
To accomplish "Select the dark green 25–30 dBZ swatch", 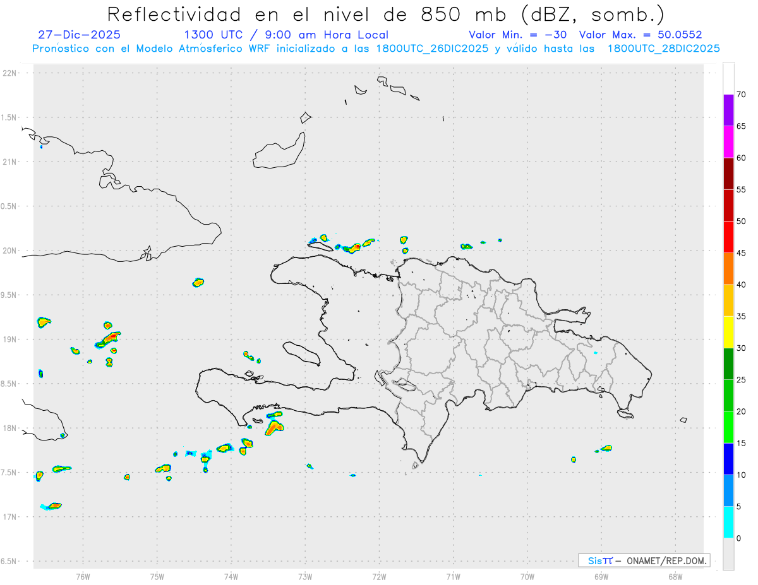I will 728,364.
